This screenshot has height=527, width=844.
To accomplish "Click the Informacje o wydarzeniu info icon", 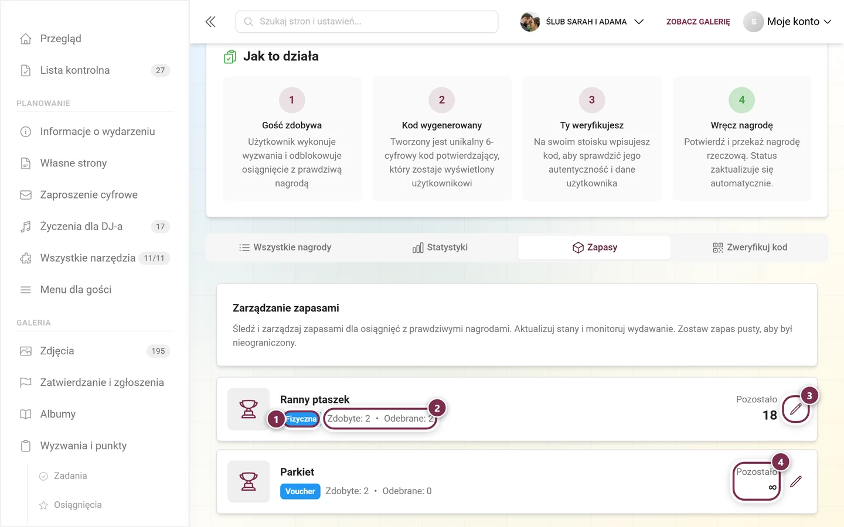I will (x=26, y=132).
